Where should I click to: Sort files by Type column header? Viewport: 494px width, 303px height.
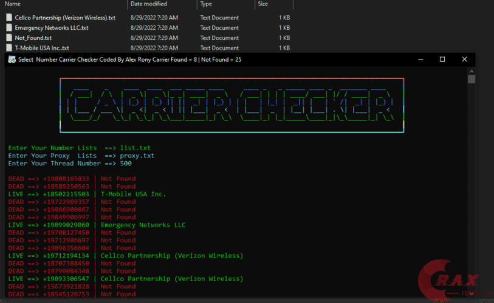point(206,4)
